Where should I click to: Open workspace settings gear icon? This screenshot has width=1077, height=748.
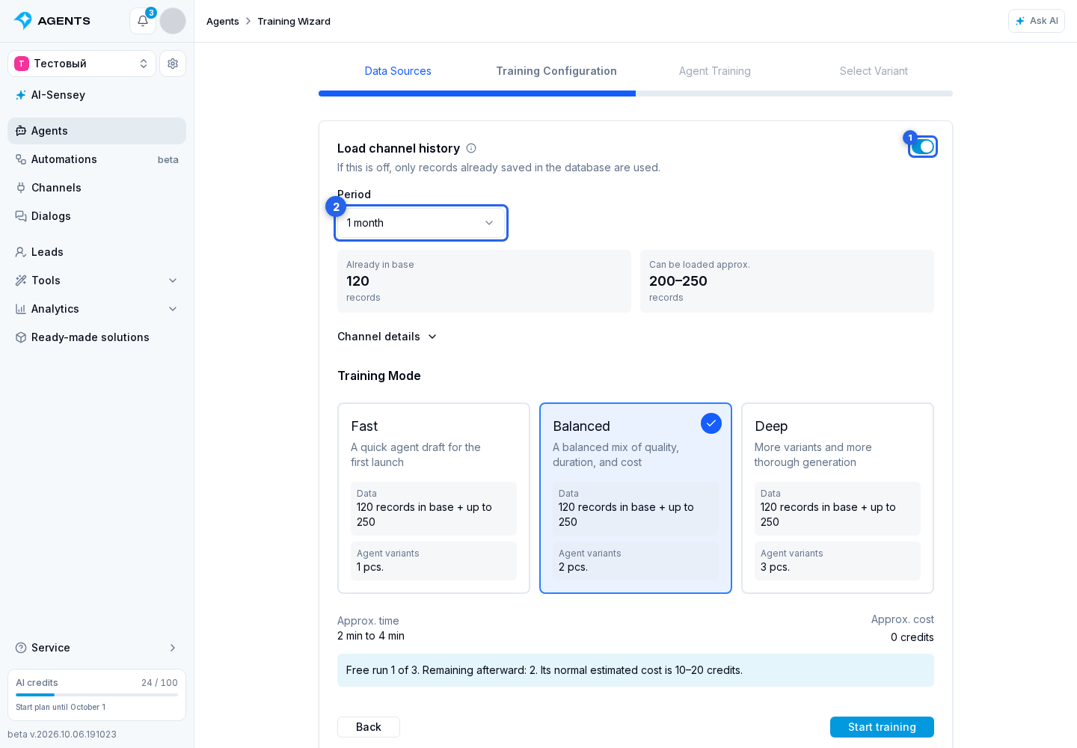173,64
